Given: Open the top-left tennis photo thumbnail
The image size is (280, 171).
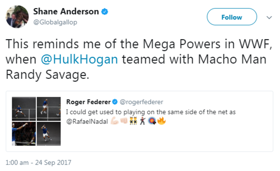Looking at the screenshot, I should pos(24,109).
